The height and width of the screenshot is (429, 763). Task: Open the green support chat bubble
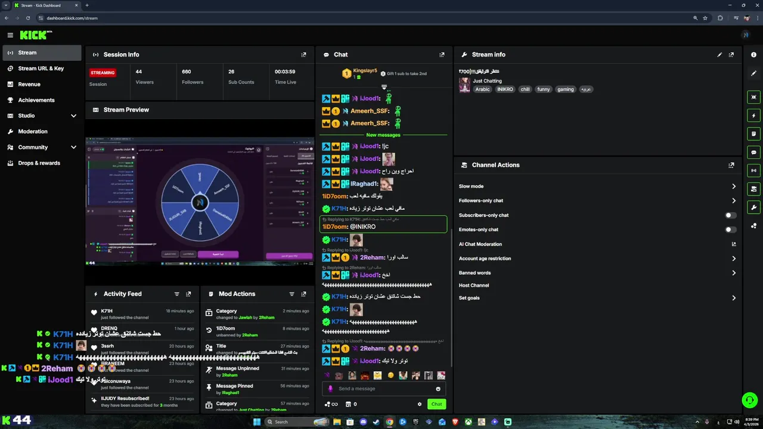750,400
